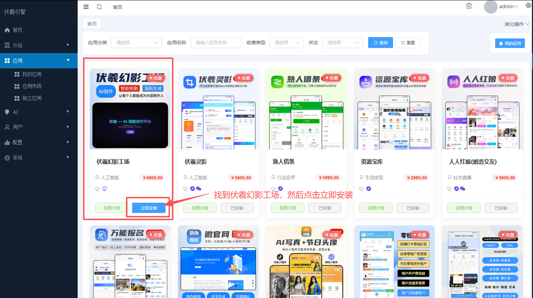Click the 应用名称 input field

(x=216, y=42)
